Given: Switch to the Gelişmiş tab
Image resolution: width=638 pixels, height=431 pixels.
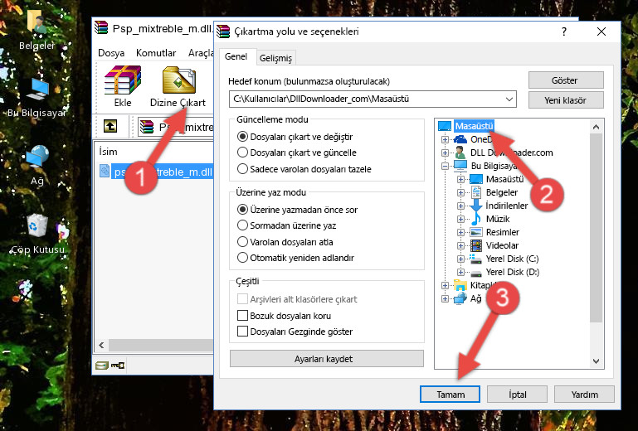Looking at the screenshot, I should [276, 58].
